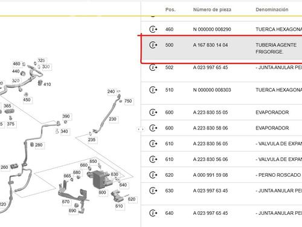Screen dimensions: 302x227
Task: Click callout 660 in the diagram
Action: click(x=84, y=165)
